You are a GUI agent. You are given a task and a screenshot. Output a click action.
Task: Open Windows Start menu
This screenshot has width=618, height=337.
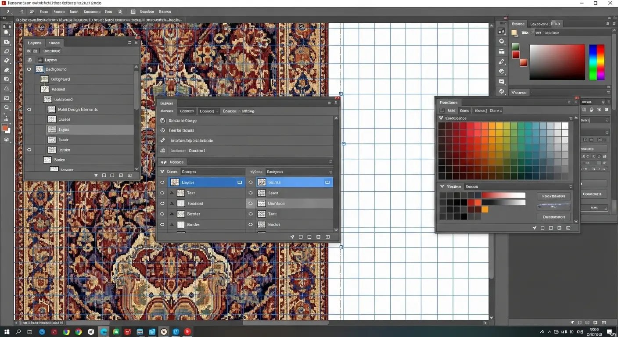tap(7, 332)
